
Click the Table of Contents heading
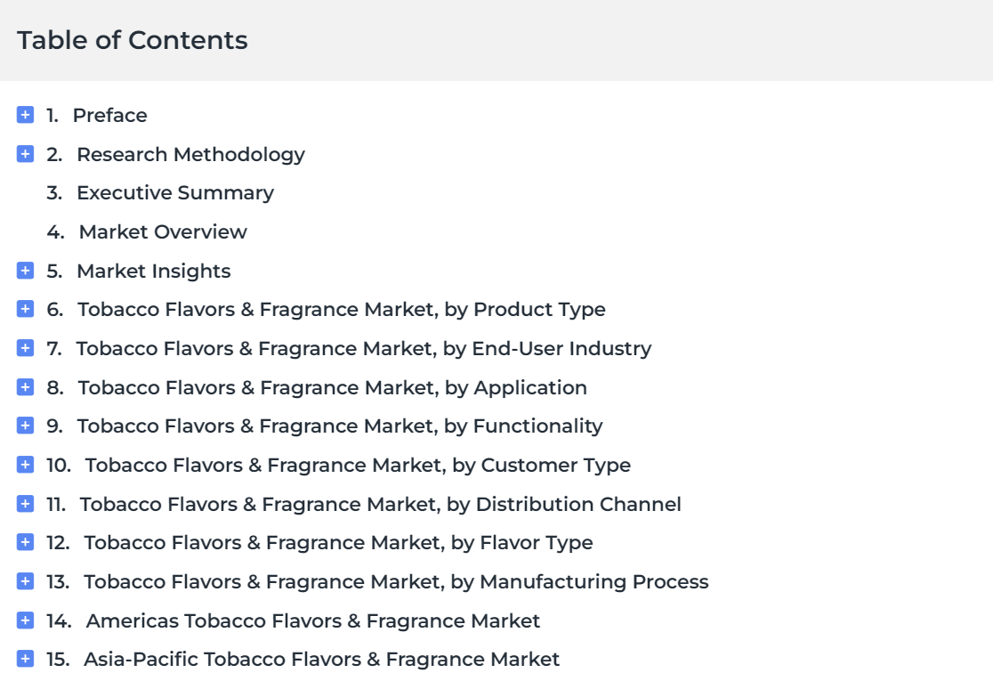133,40
